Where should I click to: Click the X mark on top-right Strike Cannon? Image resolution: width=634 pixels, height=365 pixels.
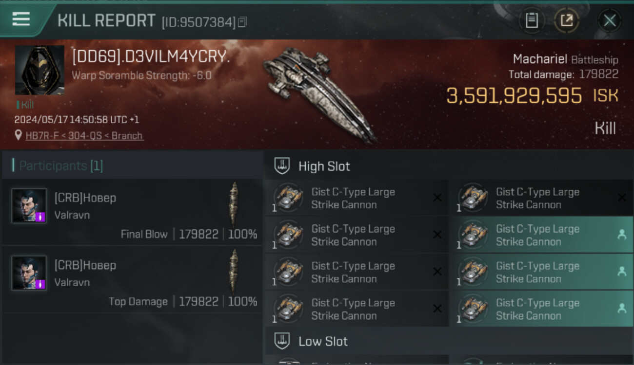(622, 198)
